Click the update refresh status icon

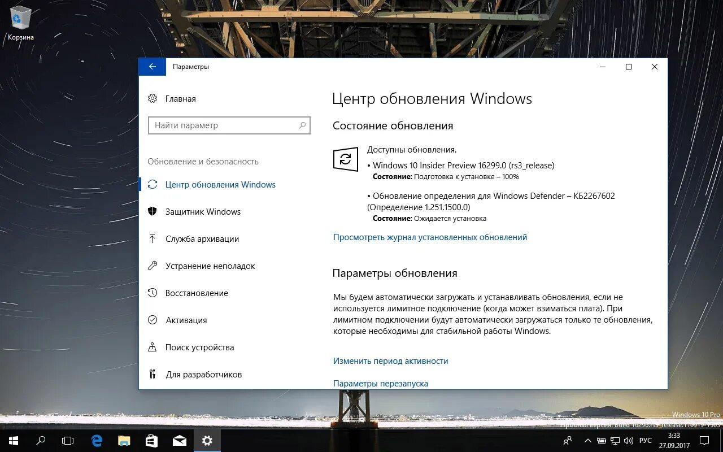[346, 160]
